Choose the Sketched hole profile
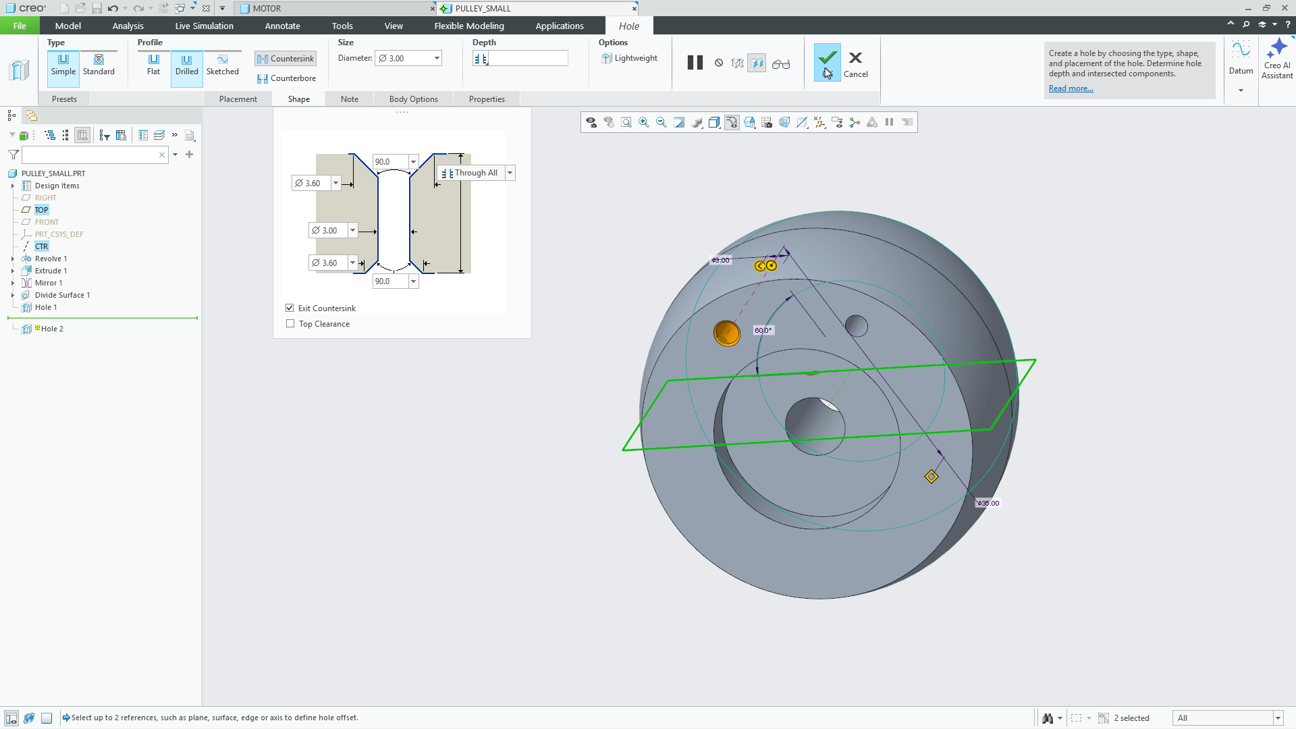This screenshot has height=729, width=1296. point(222,65)
